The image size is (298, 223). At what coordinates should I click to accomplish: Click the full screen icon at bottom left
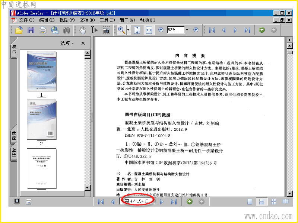pos(17,201)
